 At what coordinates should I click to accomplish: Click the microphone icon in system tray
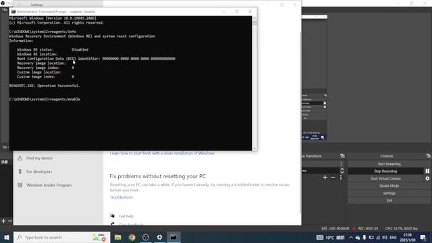pos(364,238)
